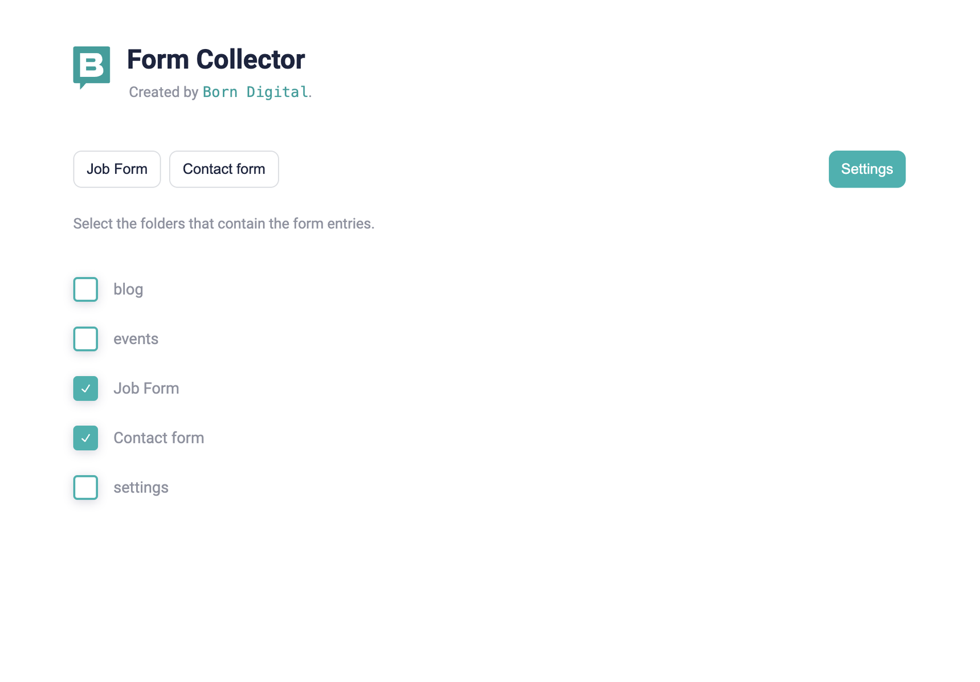980x682 pixels.
Task: Click the Born Digital speech bubble logo
Action: click(92, 68)
